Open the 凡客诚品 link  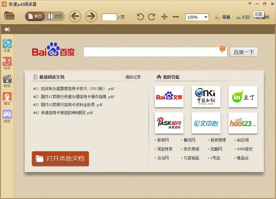[191, 158]
